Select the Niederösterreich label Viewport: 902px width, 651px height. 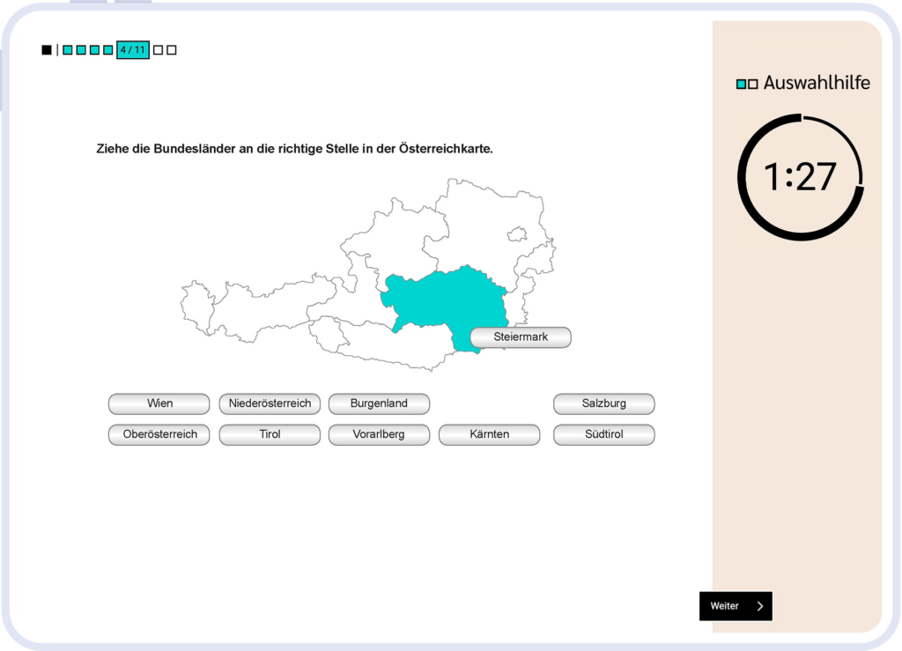[x=270, y=403]
